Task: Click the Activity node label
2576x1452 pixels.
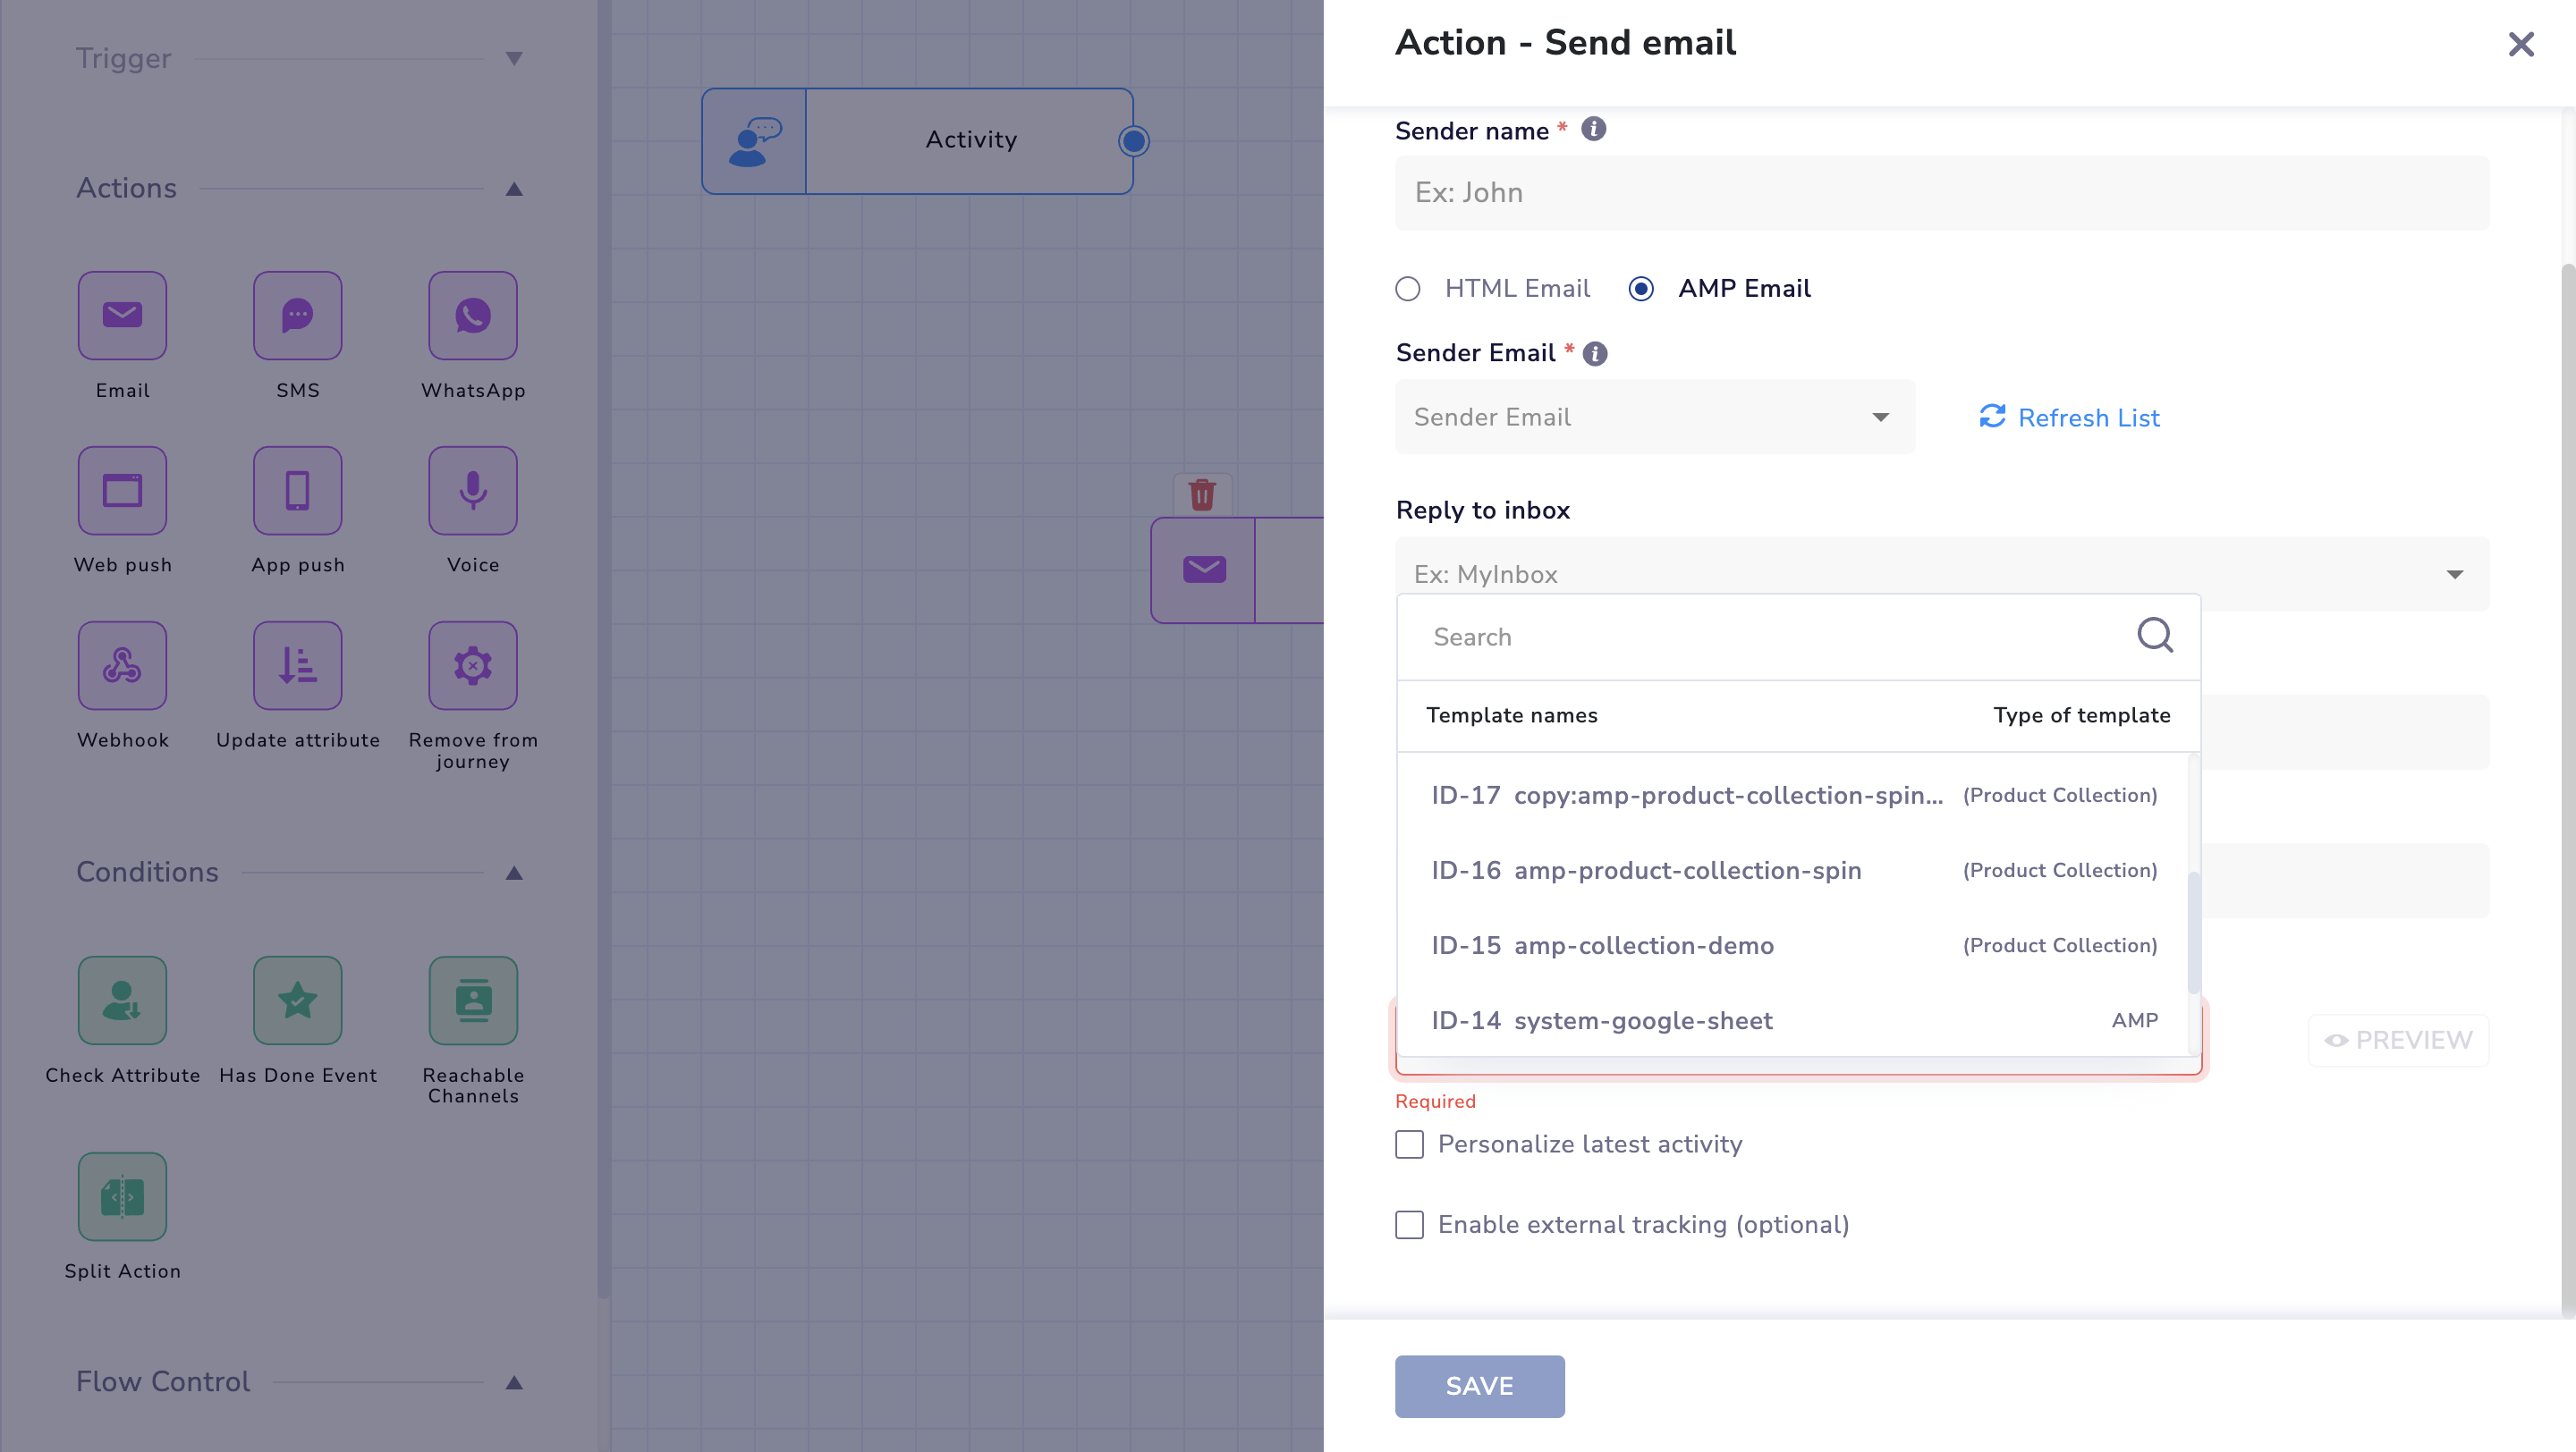Action: (x=970, y=139)
